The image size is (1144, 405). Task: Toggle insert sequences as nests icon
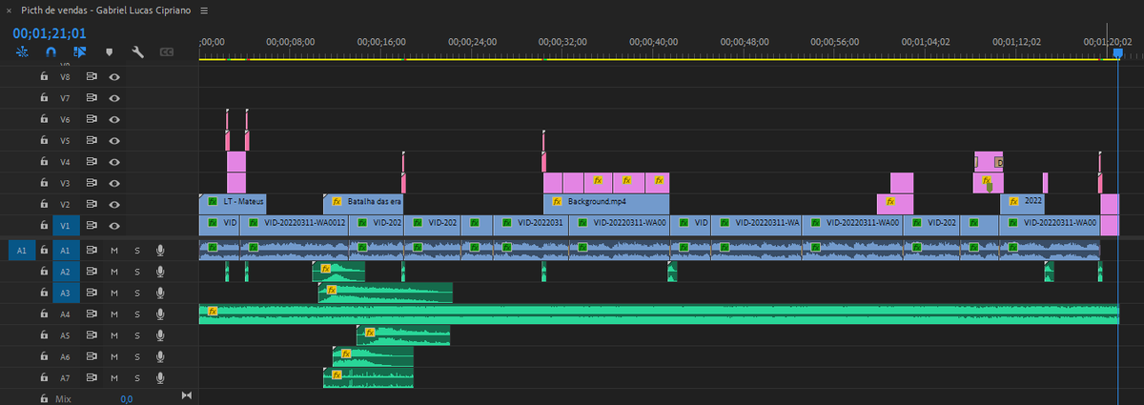coord(21,52)
